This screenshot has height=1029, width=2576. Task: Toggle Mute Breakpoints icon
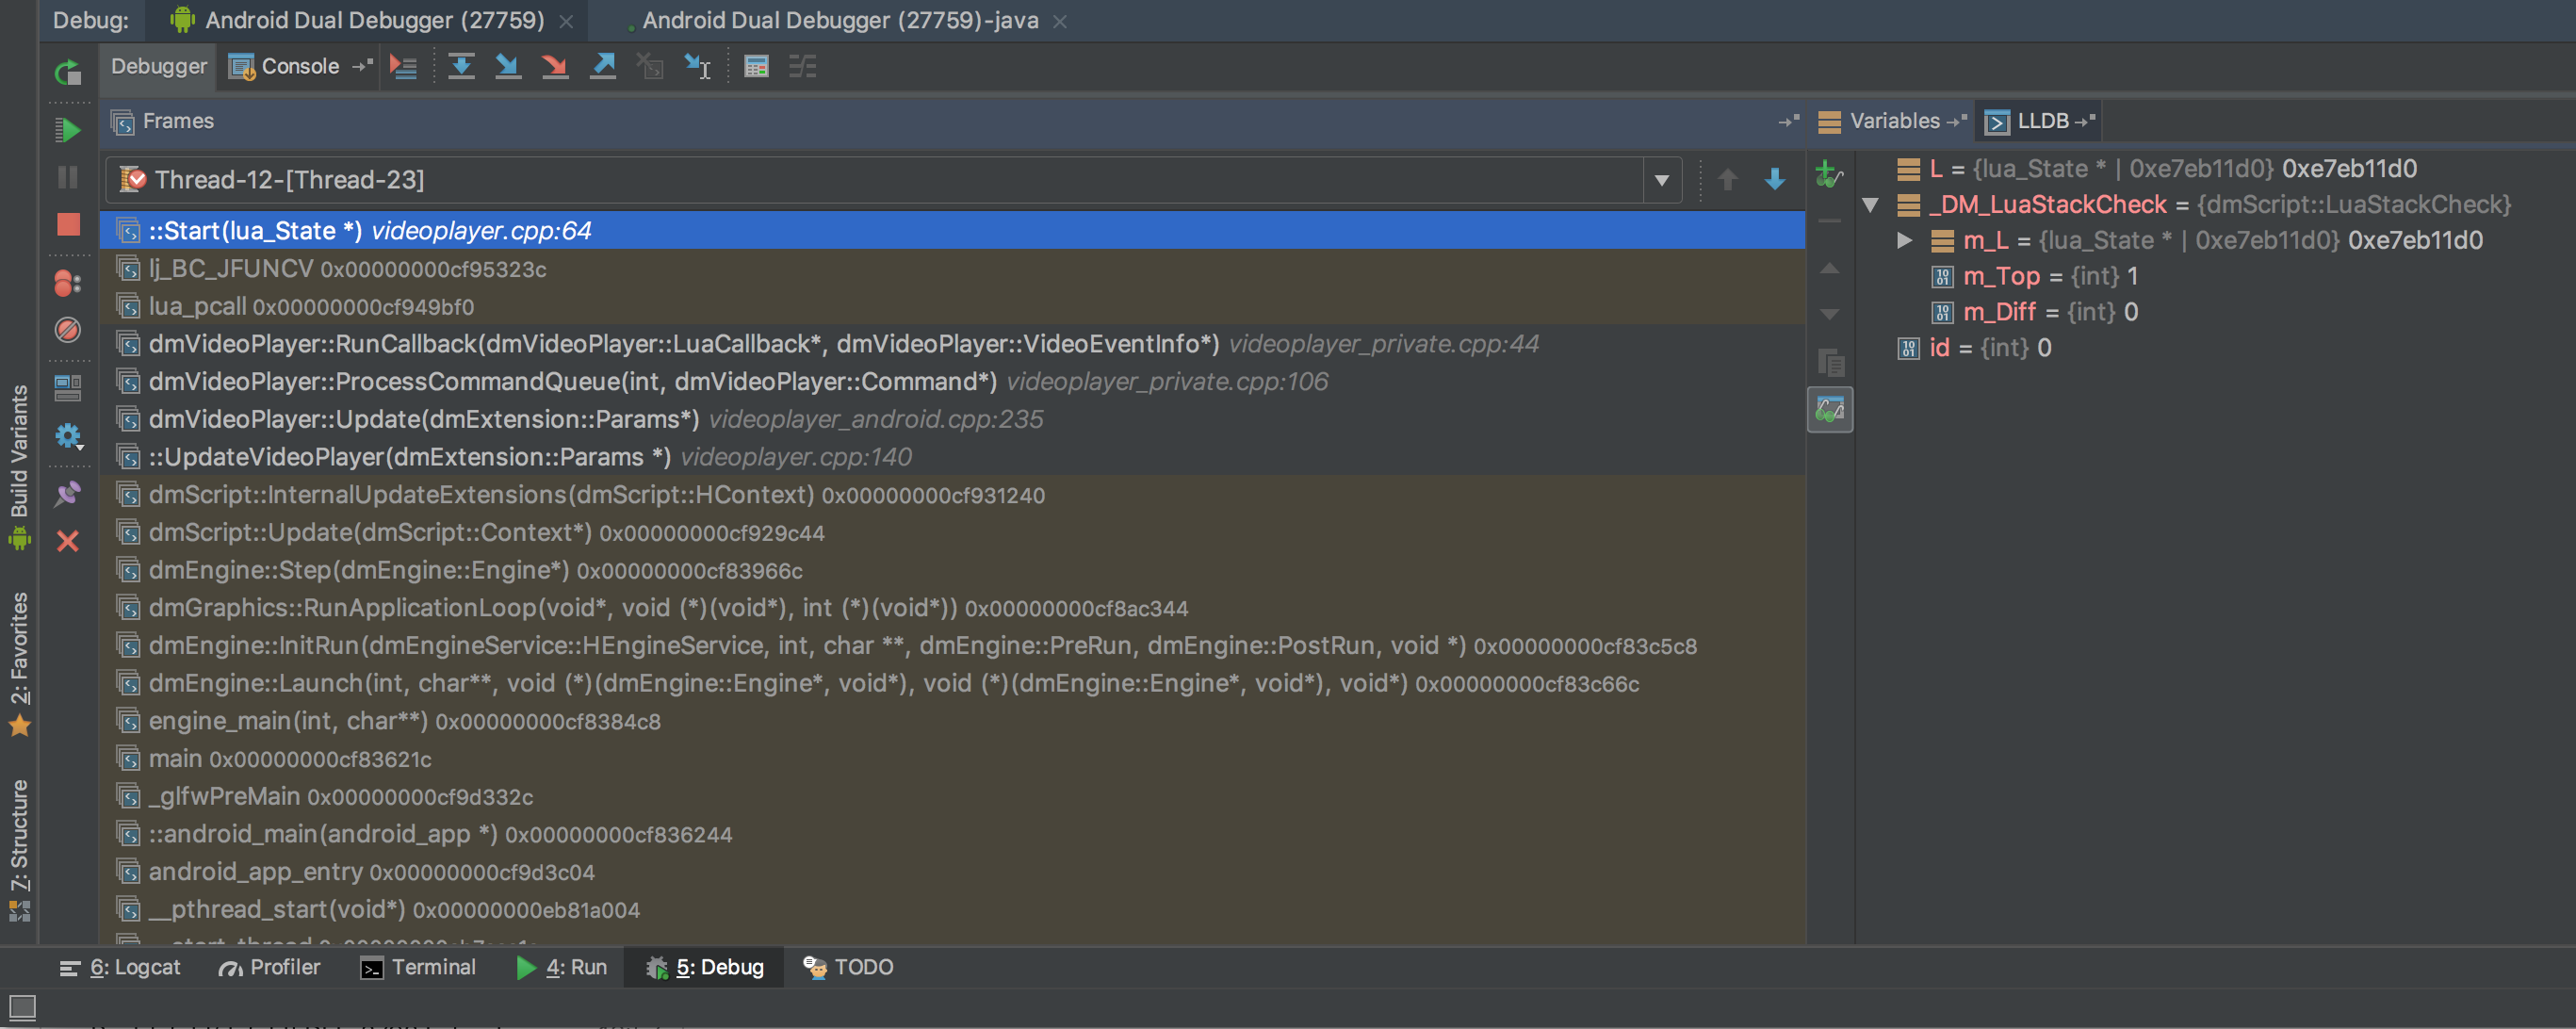pos(68,330)
